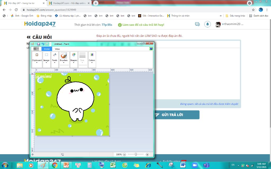Click the GỬI TRẢ LỜI submit button
This screenshot has height=169, width=271.
[177, 115]
